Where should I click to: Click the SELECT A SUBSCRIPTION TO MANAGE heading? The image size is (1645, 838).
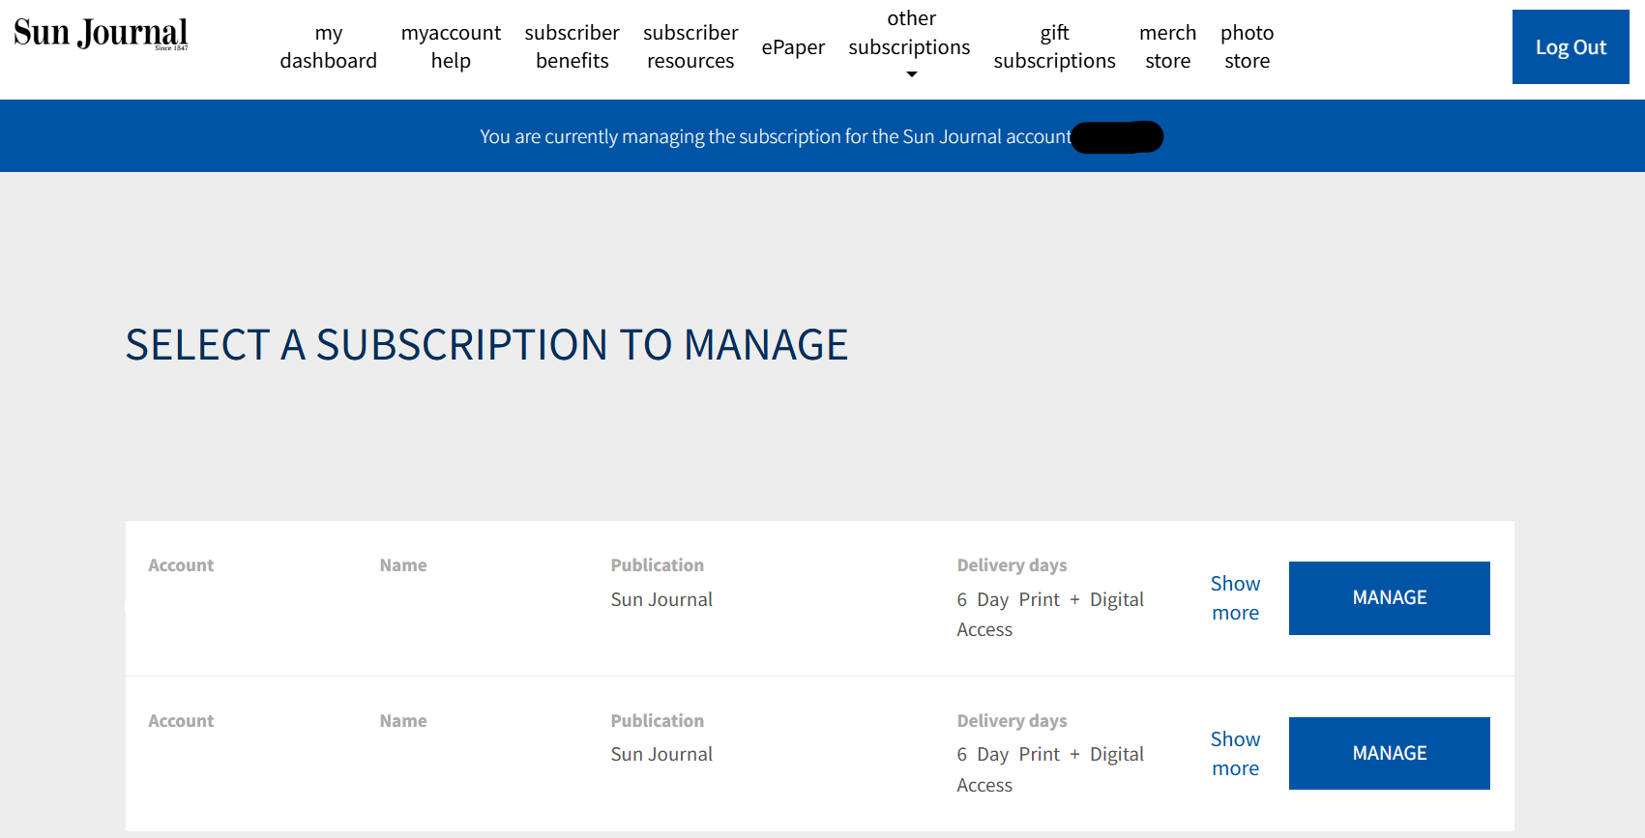(486, 345)
